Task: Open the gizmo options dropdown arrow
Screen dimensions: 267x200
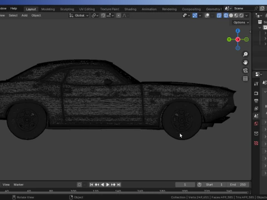Action: click(200, 16)
